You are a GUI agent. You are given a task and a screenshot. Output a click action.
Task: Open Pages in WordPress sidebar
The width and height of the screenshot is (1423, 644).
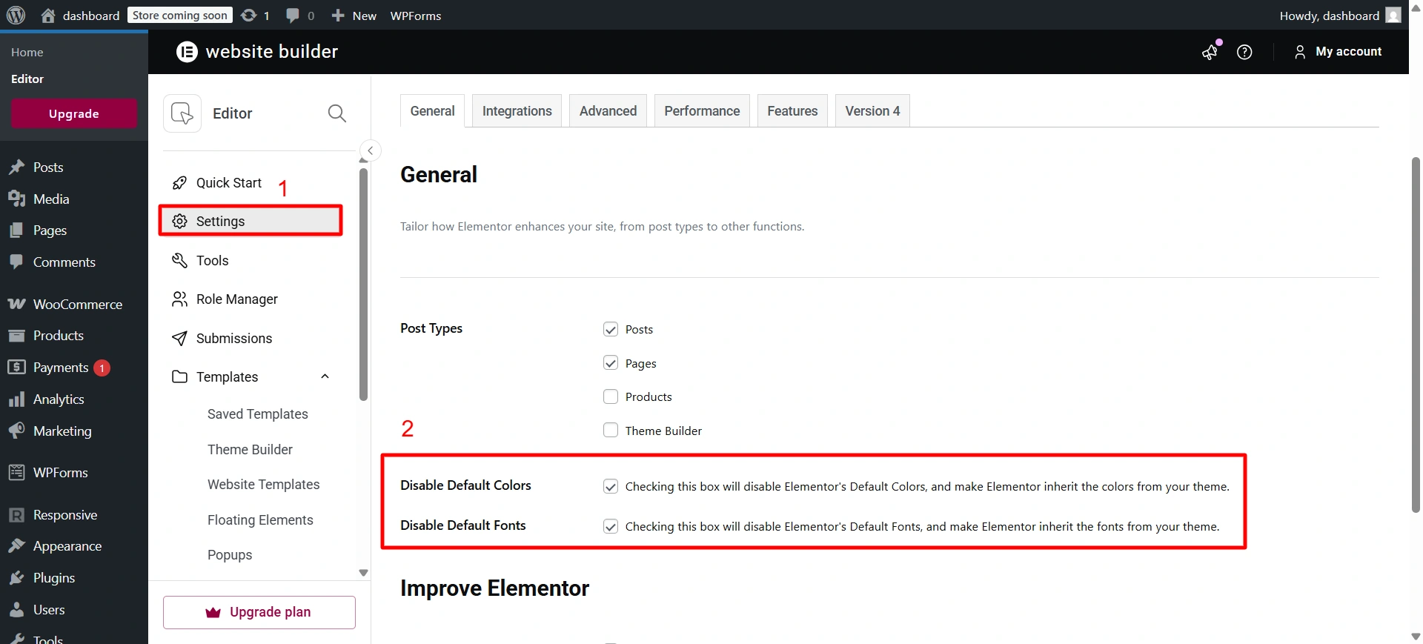click(x=50, y=230)
